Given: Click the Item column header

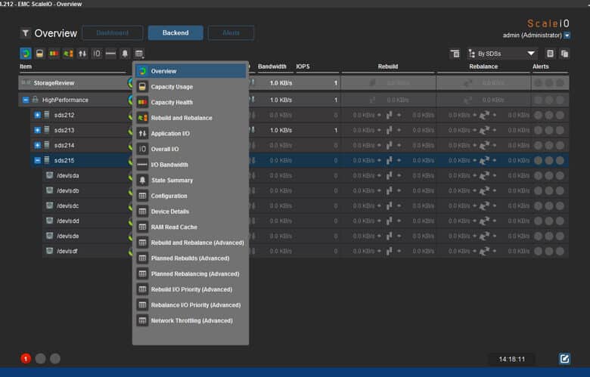Looking at the screenshot, I should 26,66.
